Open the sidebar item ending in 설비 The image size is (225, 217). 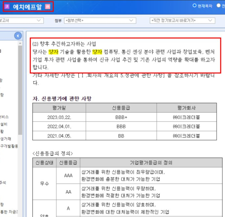click(x=4, y=124)
